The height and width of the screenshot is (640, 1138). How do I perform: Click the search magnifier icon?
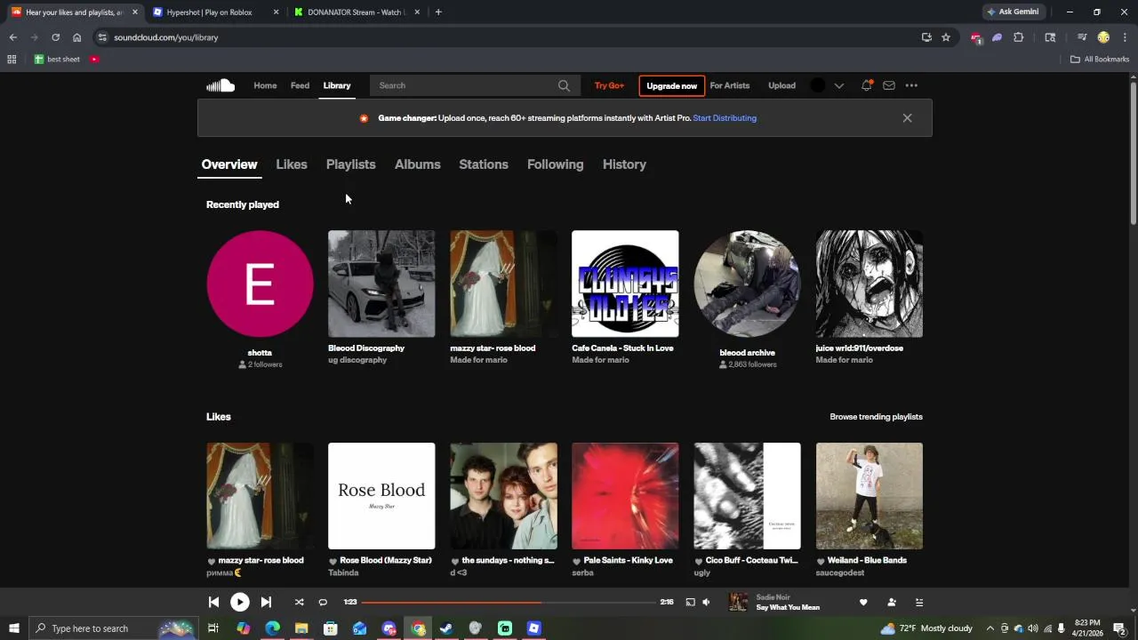tap(564, 85)
